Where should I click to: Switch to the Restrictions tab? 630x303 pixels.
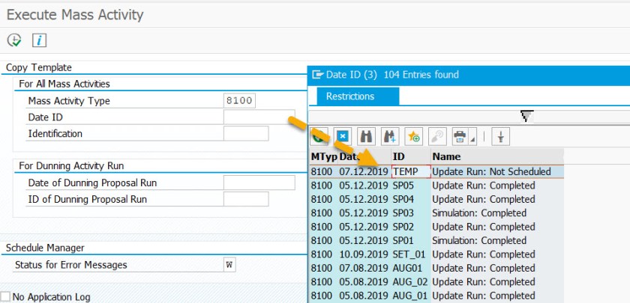[349, 97]
